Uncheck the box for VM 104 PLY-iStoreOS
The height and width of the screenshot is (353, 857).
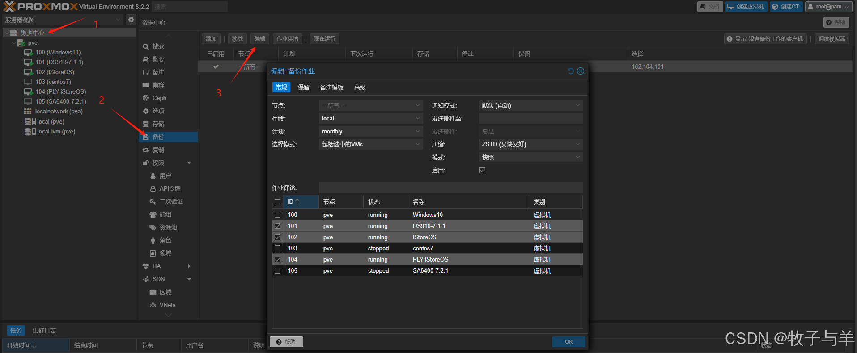point(277,260)
